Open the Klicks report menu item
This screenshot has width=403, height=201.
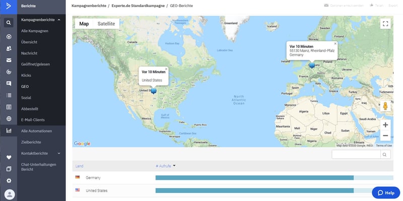pyautogui.click(x=26, y=75)
